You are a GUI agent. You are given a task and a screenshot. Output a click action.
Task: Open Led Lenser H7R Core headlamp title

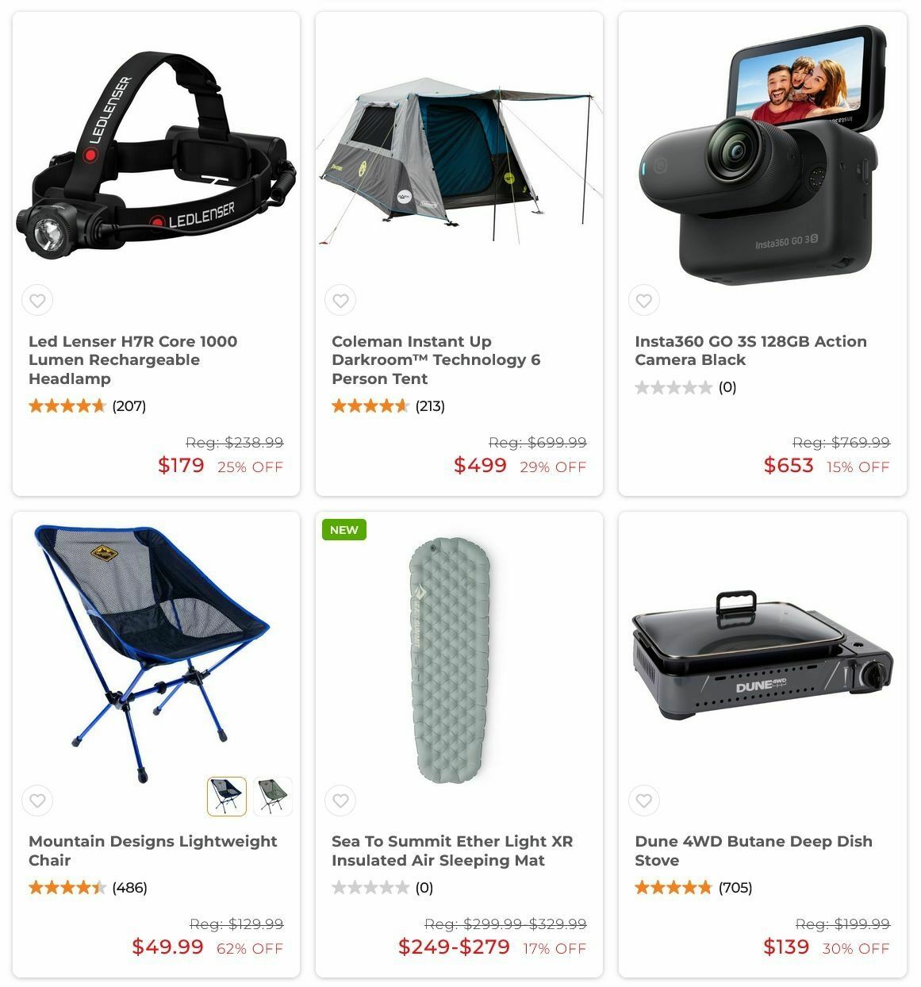pyautogui.click(x=133, y=360)
